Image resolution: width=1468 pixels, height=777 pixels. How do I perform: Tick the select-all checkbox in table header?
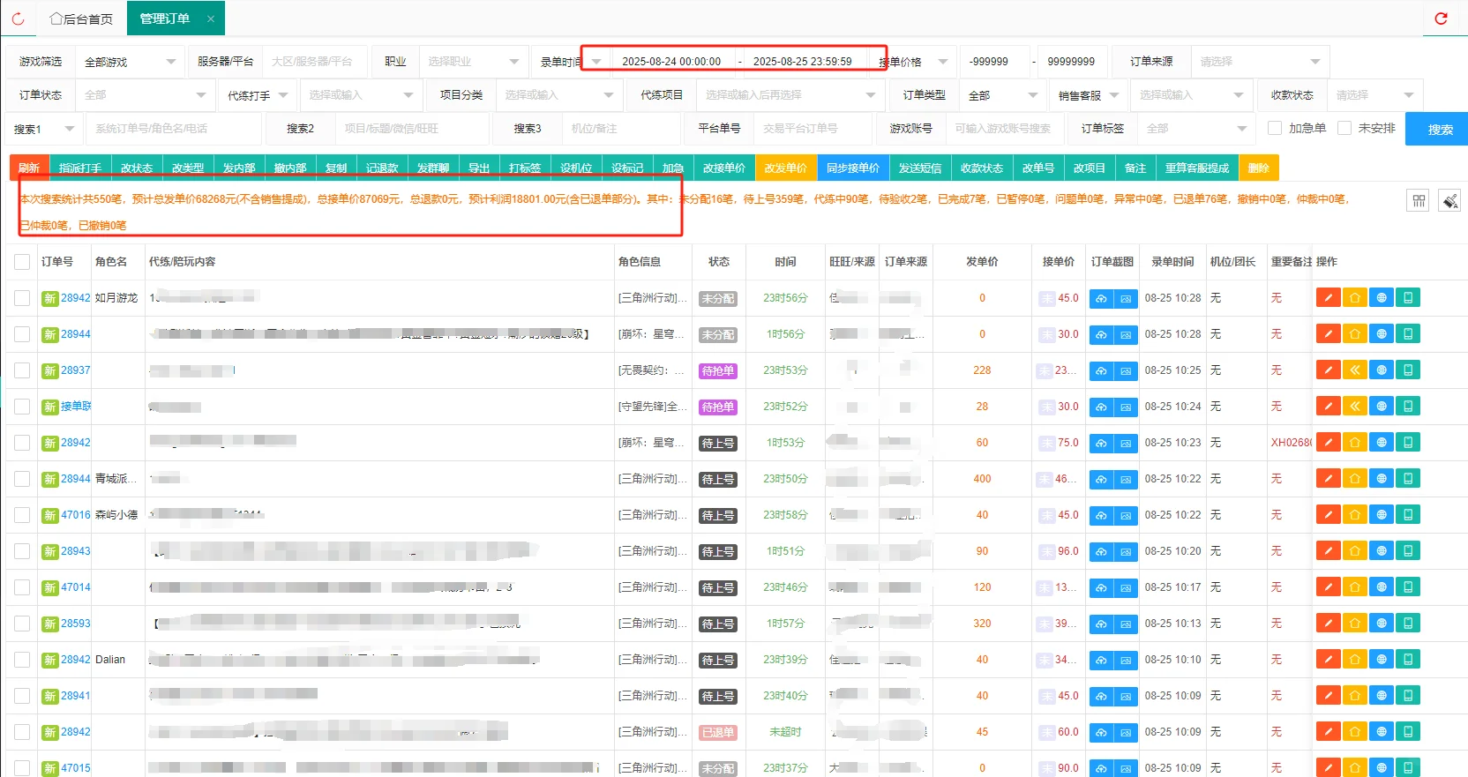pos(22,262)
